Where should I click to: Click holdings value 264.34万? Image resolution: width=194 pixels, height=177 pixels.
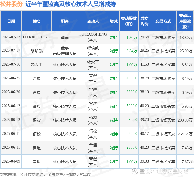[185, 134]
